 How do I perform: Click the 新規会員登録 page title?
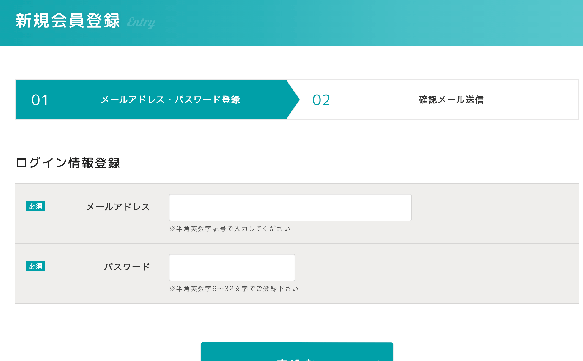pyautogui.click(x=68, y=21)
